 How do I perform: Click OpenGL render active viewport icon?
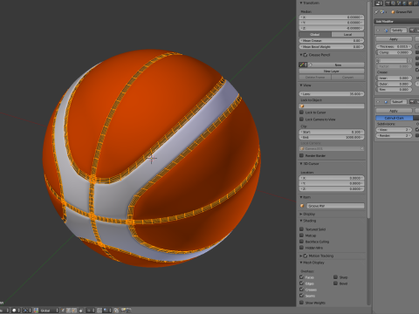coord(123,311)
